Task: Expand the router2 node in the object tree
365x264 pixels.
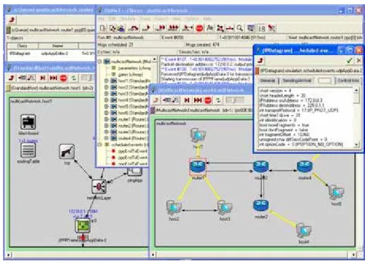Action: click(107, 126)
